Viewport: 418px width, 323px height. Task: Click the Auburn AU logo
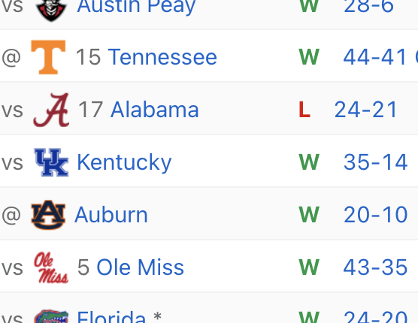click(48, 215)
